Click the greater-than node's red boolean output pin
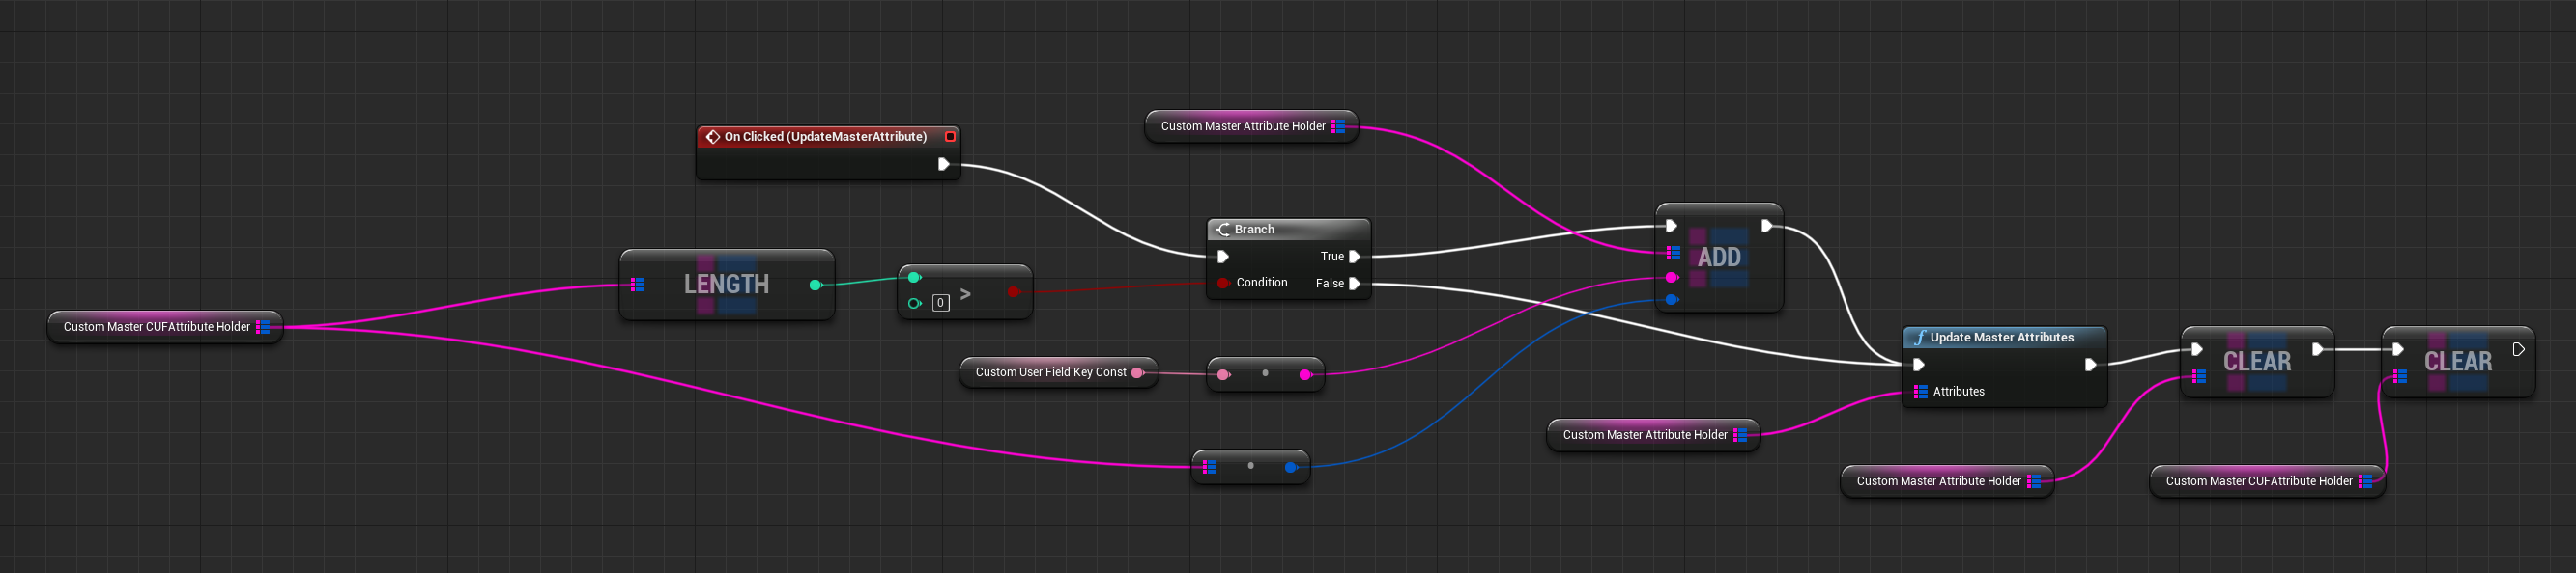Image resolution: width=2576 pixels, height=573 pixels. [1013, 292]
